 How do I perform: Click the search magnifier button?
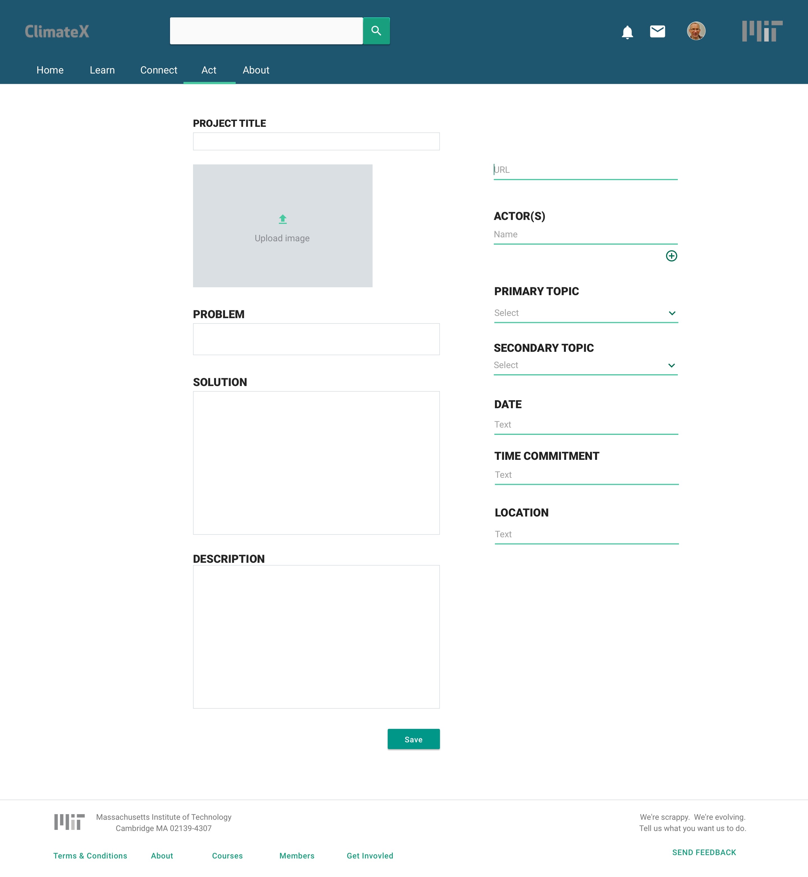376,31
